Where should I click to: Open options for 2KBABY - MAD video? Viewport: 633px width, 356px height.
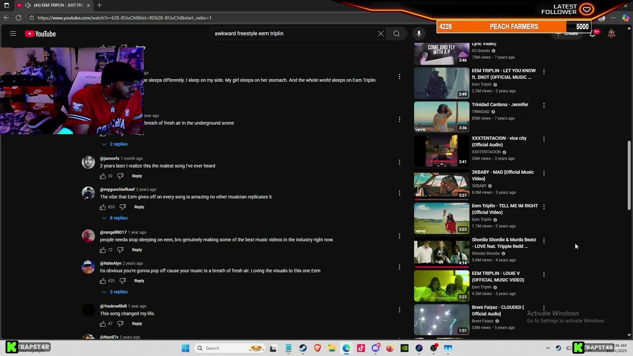pos(544,173)
